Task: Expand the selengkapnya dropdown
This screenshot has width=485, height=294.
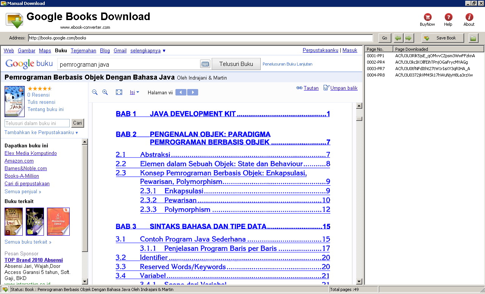Action: (x=148, y=50)
